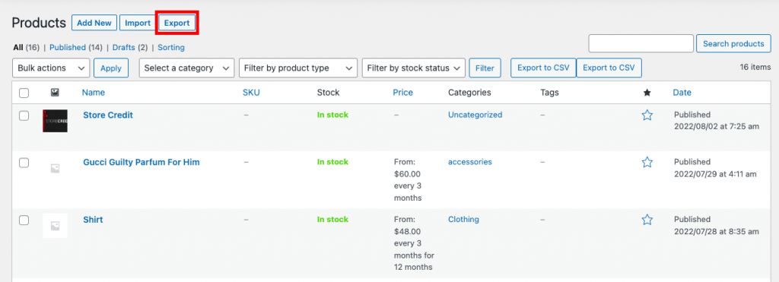This screenshot has width=779, height=282.
Task: Show All products view
Action: pos(18,48)
